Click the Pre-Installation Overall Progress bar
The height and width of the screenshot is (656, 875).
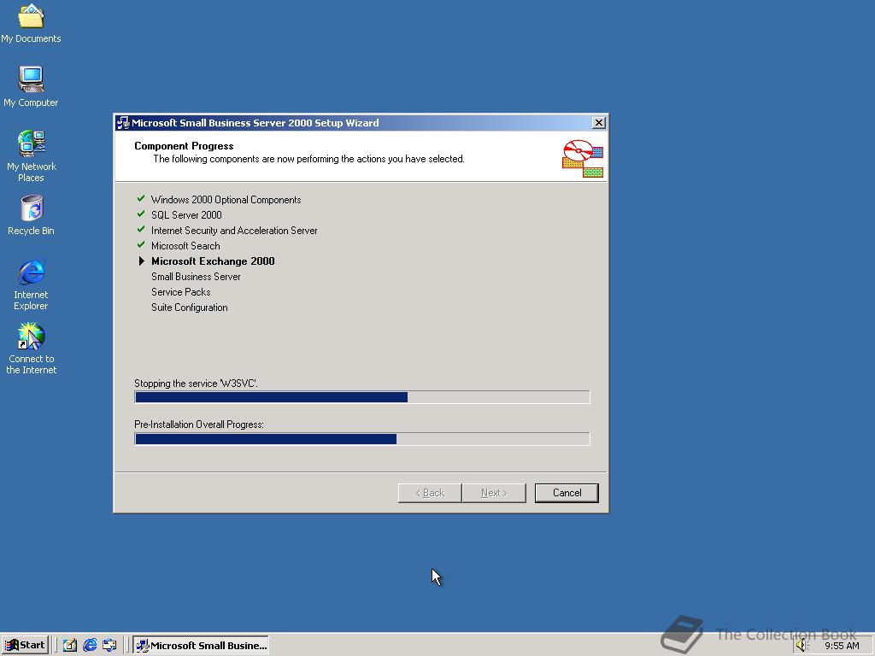click(x=362, y=439)
